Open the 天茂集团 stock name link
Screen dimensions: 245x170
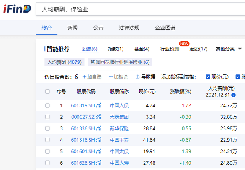tap(119, 117)
